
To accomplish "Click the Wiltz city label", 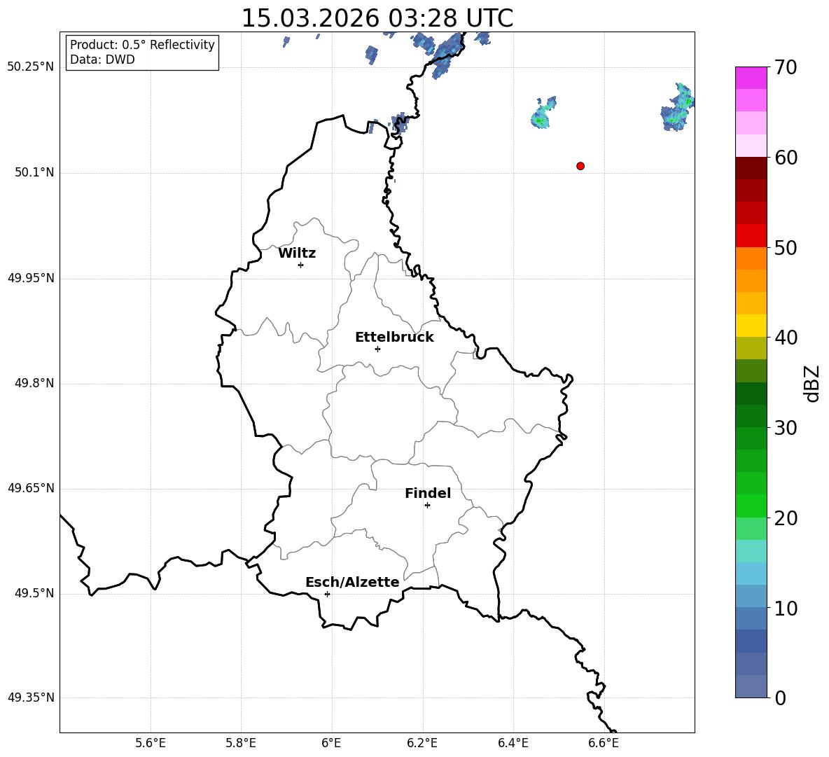I will tap(297, 254).
